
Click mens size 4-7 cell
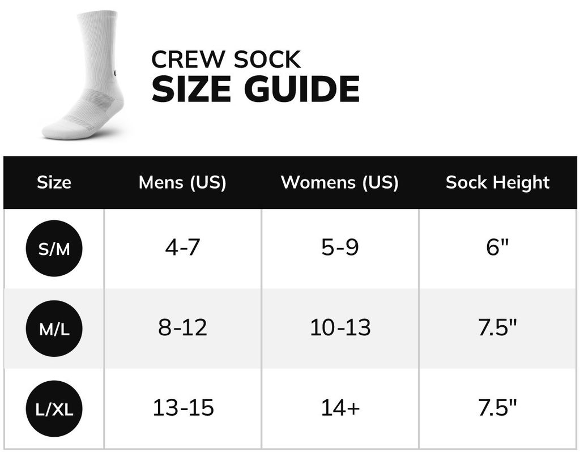click(x=182, y=248)
